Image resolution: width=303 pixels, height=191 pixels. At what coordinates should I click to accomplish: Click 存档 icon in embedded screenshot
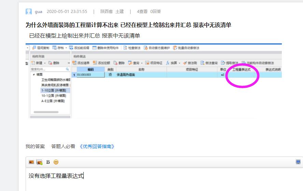click(x=55, y=48)
